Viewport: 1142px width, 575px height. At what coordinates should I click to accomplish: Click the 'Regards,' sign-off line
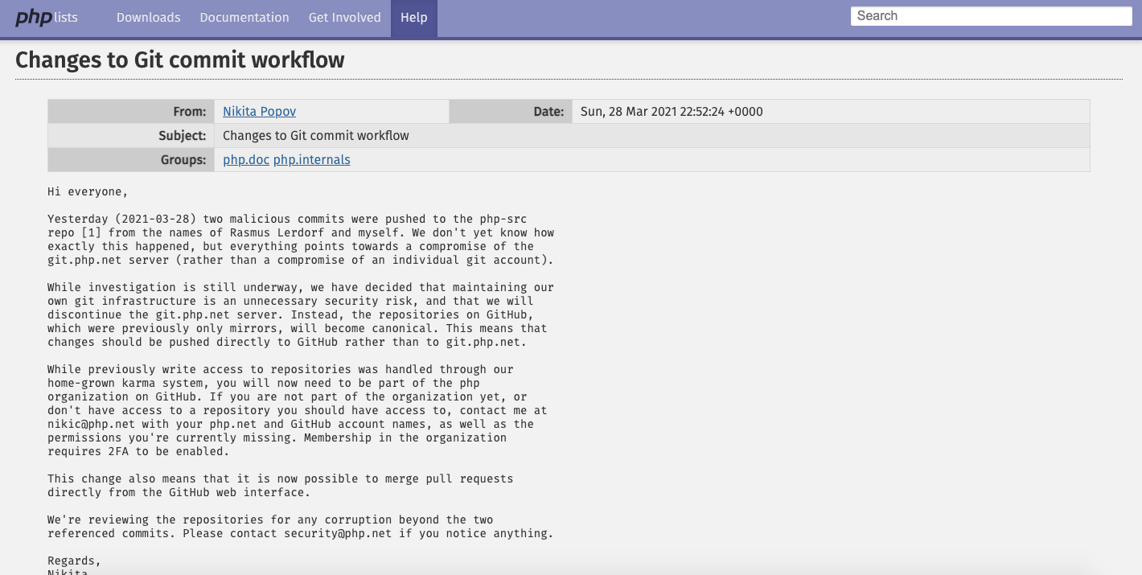pyautogui.click(x=74, y=561)
